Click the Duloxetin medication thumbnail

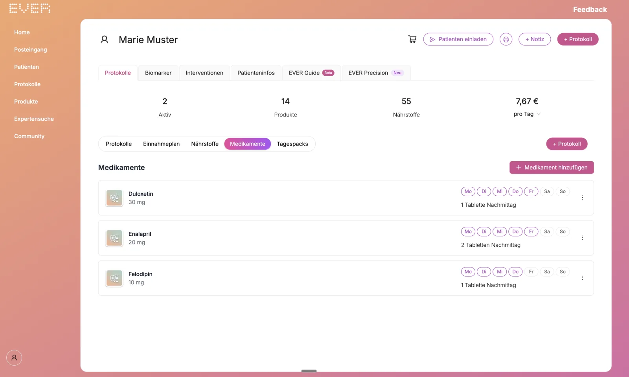point(114,198)
